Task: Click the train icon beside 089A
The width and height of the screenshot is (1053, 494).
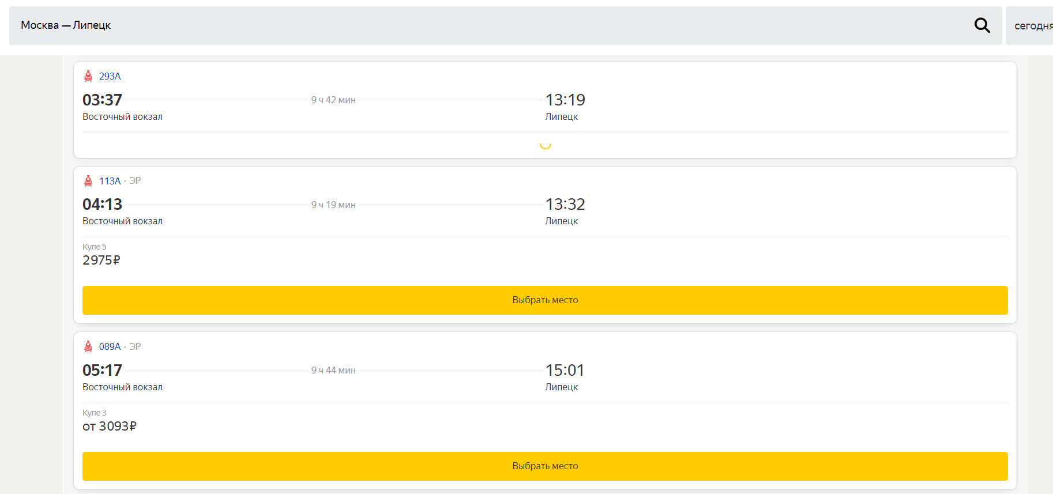Action: coord(88,346)
